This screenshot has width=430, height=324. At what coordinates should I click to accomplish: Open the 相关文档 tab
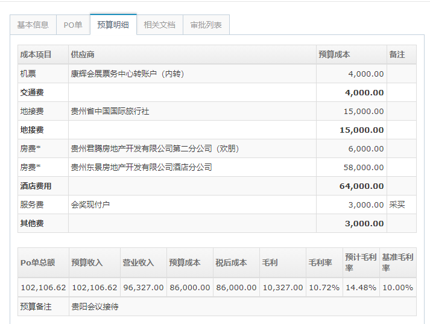159,25
